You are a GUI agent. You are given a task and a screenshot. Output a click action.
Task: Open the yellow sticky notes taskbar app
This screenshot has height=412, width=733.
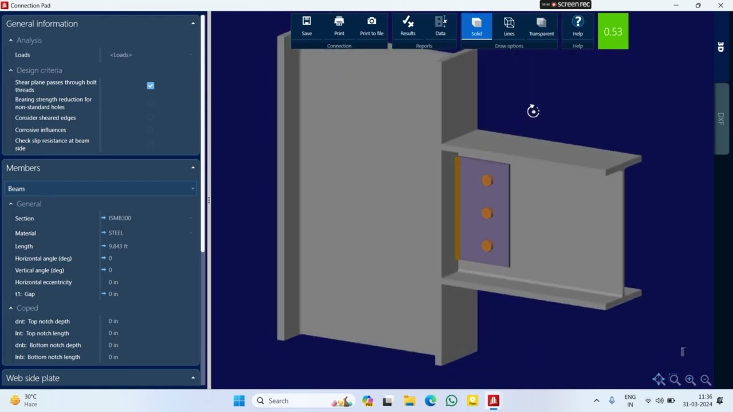click(472, 401)
